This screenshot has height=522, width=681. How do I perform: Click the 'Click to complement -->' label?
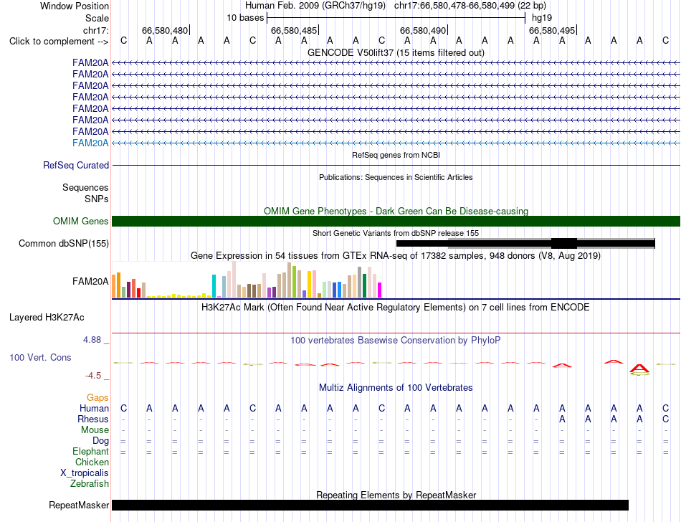(x=59, y=42)
